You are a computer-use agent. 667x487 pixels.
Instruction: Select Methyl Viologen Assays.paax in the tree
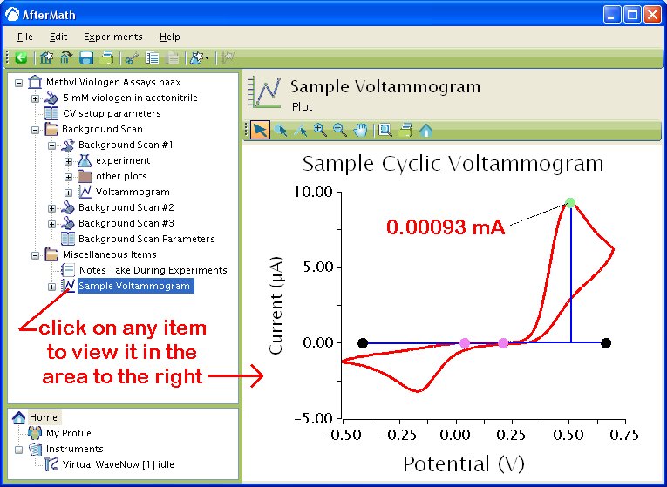(113, 82)
